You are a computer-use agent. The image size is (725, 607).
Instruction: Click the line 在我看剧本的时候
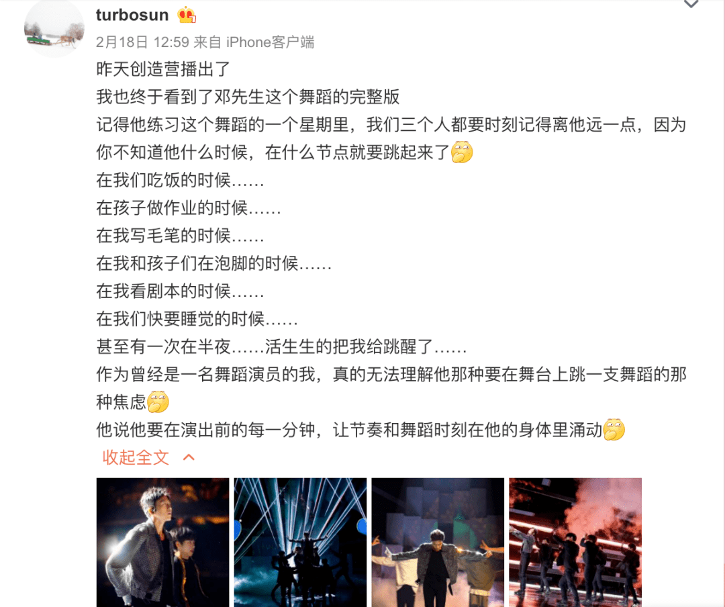pyautogui.click(x=180, y=291)
